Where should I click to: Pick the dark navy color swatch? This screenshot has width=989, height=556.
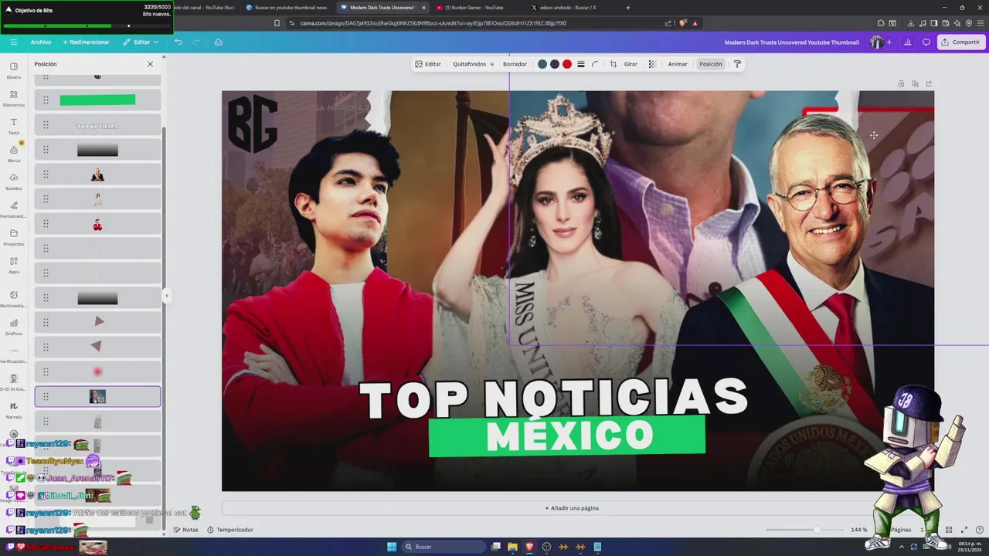pos(555,64)
